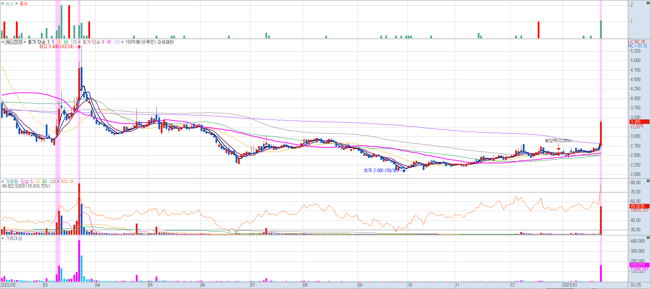The width and height of the screenshot is (651, 289).
Task: Select the 거래량 indicator label
Action: pyautogui.click(x=12, y=181)
